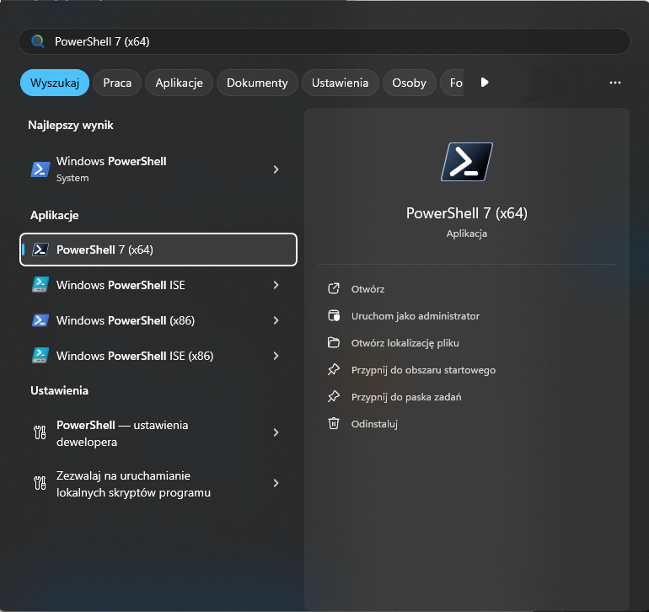The height and width of the screenshot is (612, 649).
Task: Choose Przypnij do paska zadań
Action: pyautogui.click(x=405, y=397)
